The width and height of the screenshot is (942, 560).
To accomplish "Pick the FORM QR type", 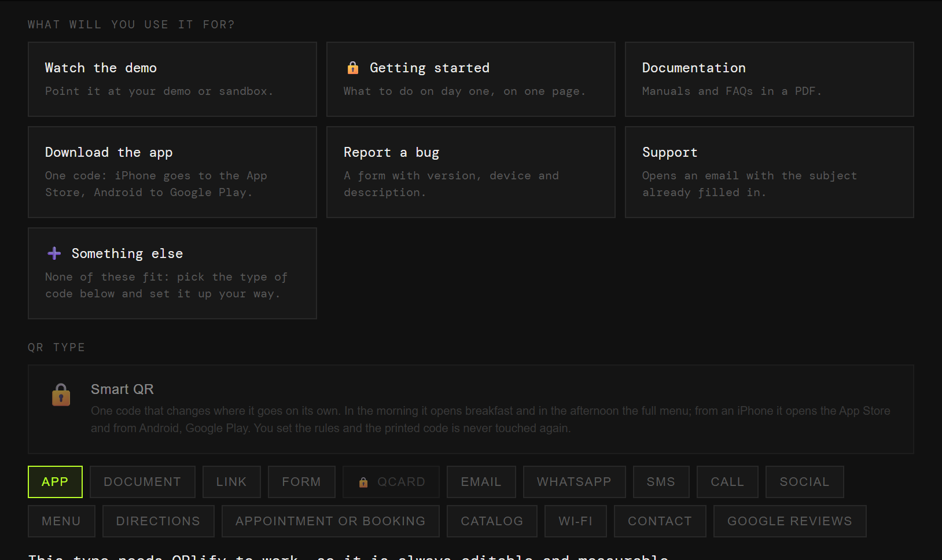I will 301,482.
